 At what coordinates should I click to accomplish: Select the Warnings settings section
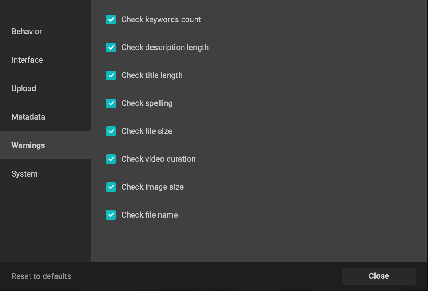(28, 145)
